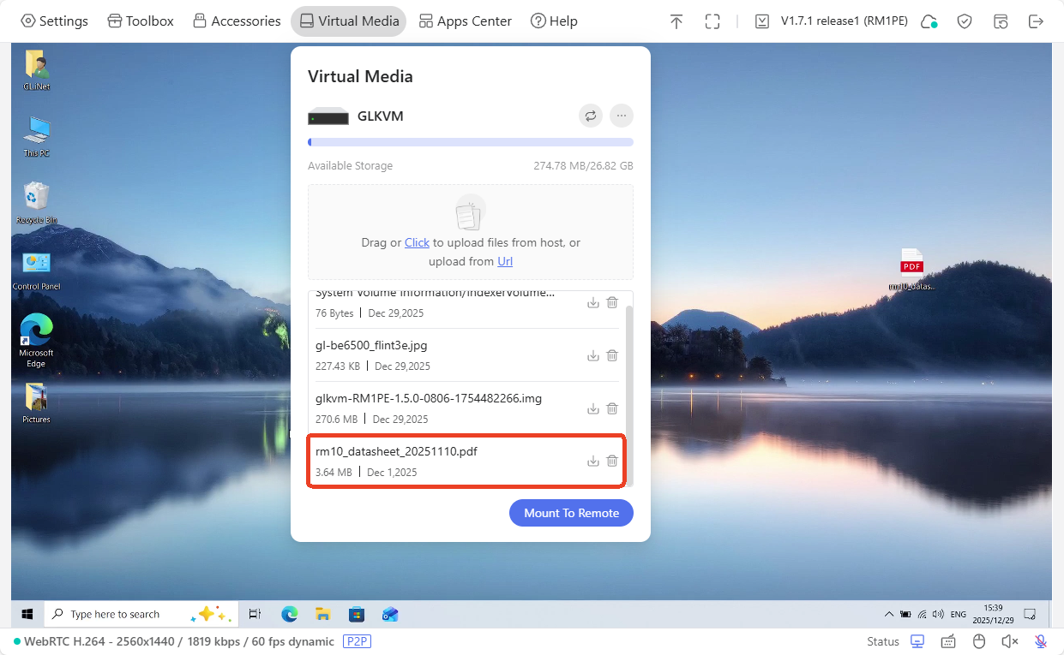Toggle the microphone in status bar

[x=1040, y=641]
